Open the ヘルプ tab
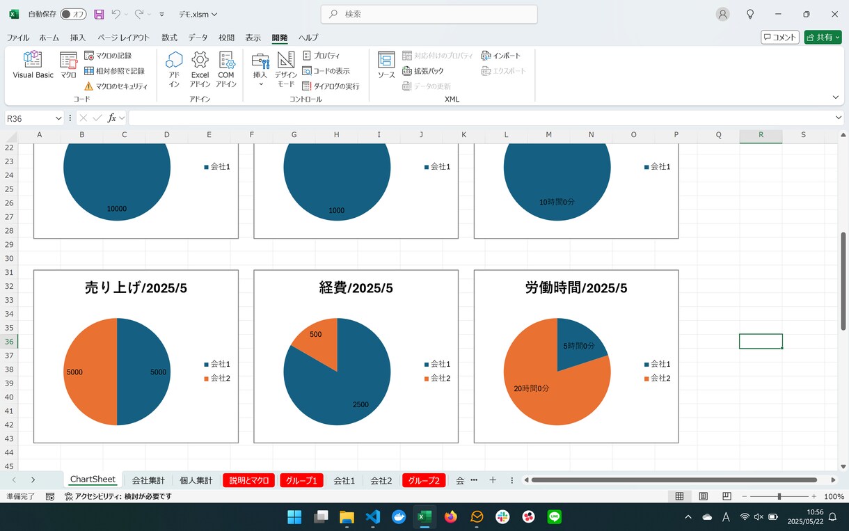Viewport: 849px width, 531px height. [308, 38]
